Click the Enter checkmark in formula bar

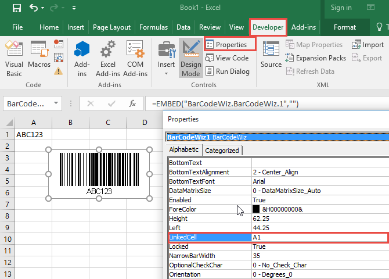(x=111, y=103)
